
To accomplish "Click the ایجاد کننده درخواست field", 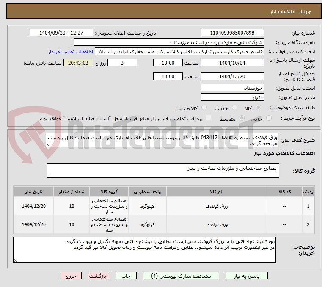I will point(179,52).
